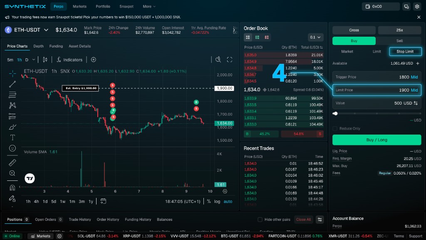Open the Markets nav tab
Screen dimensions: 426x240
(x=79, y=7)
